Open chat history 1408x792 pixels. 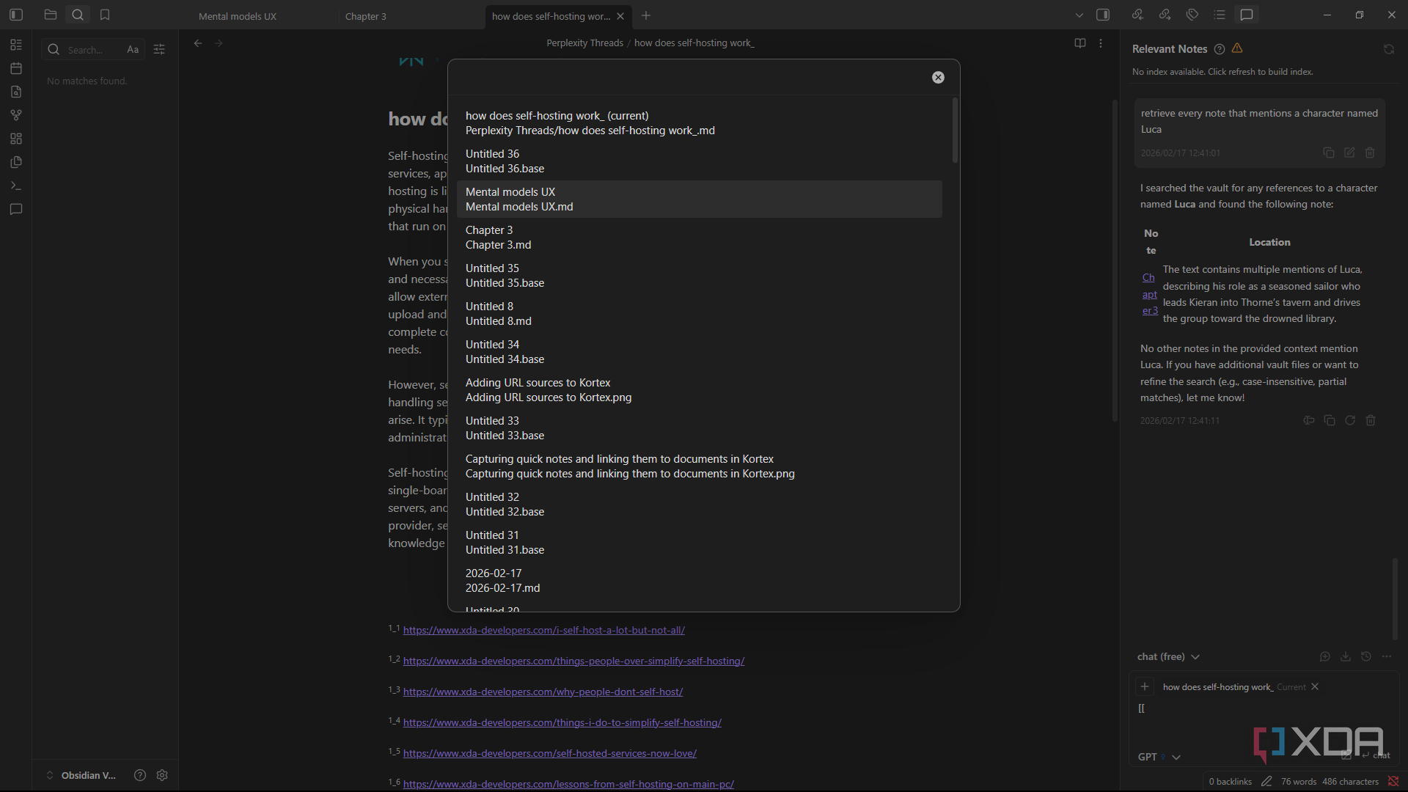point(1365,657)
